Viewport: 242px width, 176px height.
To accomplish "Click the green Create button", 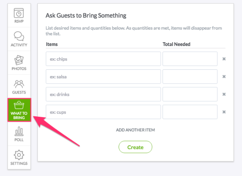I will [x=135, y=147].
